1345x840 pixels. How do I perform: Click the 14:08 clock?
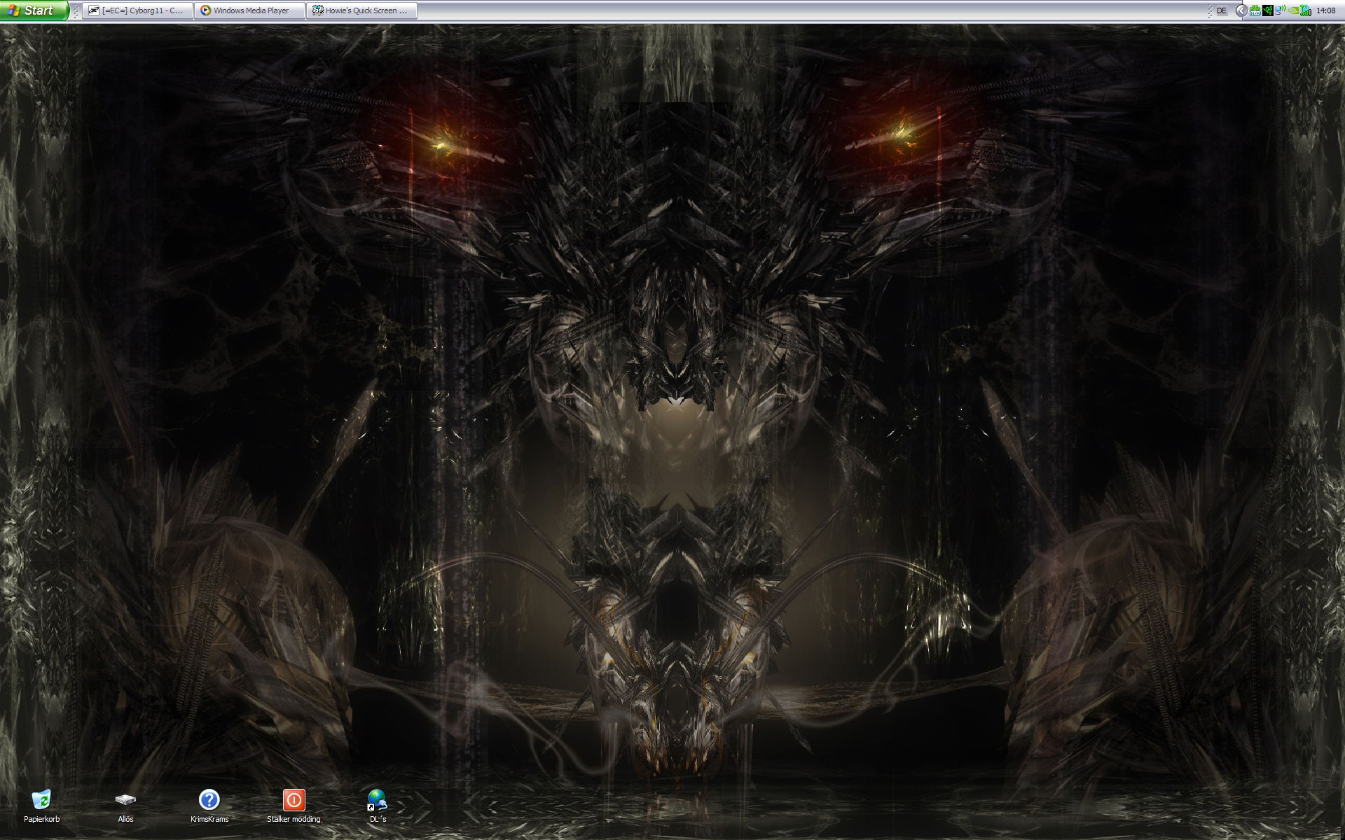point(1326,10)
